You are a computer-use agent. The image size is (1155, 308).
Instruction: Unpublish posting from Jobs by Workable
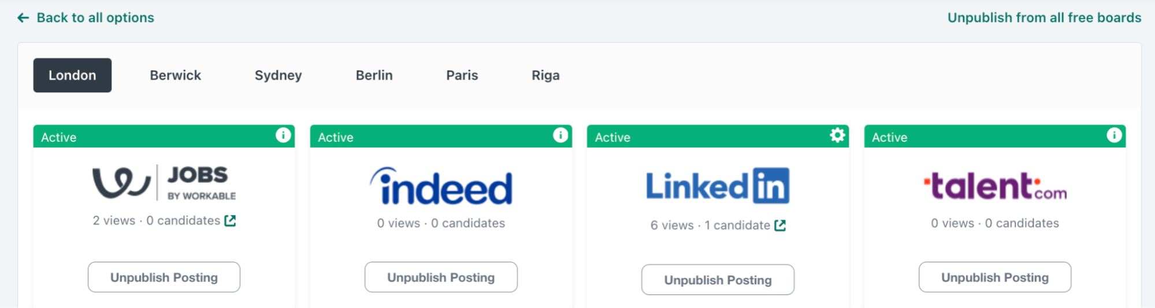(164, 277)
